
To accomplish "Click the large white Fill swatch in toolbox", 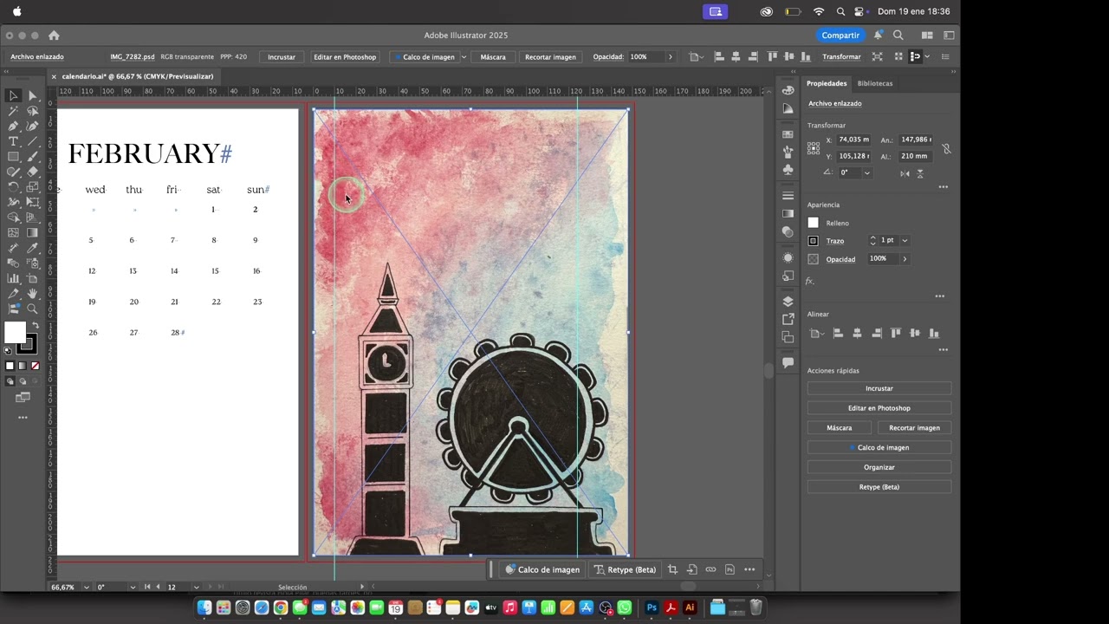I will 15,332.
